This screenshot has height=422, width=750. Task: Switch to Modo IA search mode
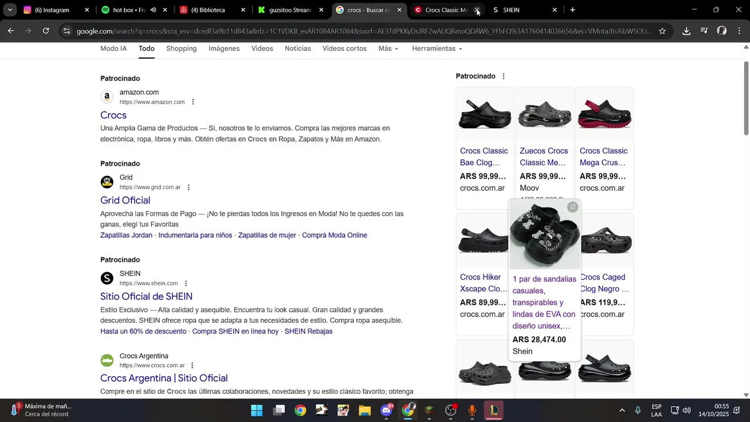click(114, 49)
